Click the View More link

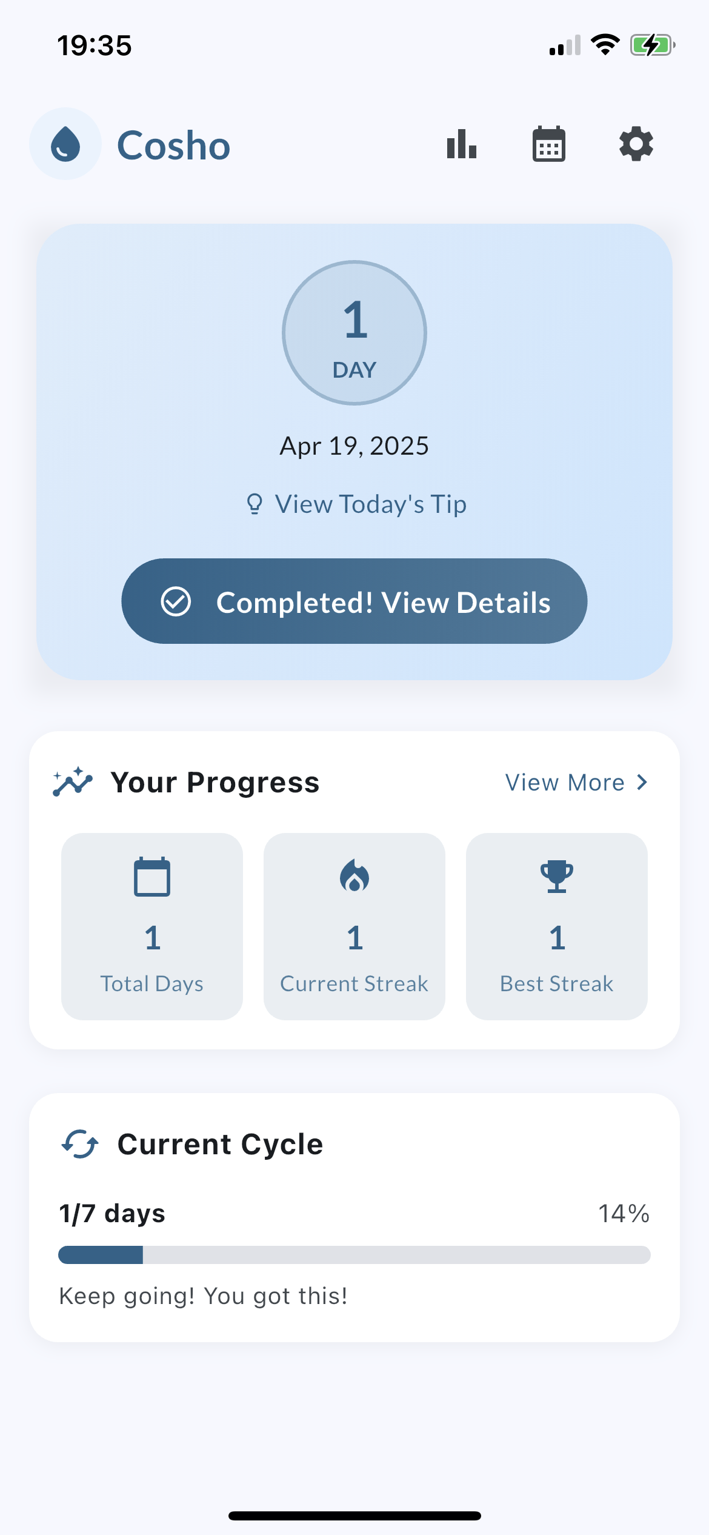point(565,782)
